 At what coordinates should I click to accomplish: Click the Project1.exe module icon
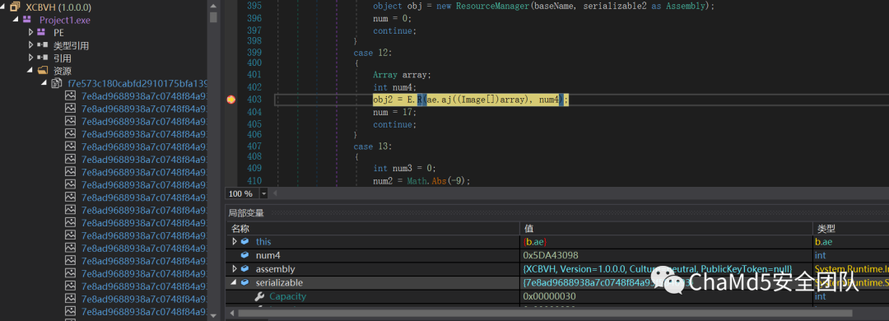click(x=26, y=20)
